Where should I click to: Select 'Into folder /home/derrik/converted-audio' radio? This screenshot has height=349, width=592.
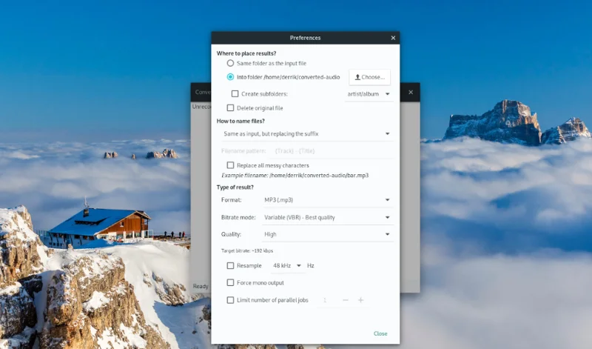tap(230, 77)
